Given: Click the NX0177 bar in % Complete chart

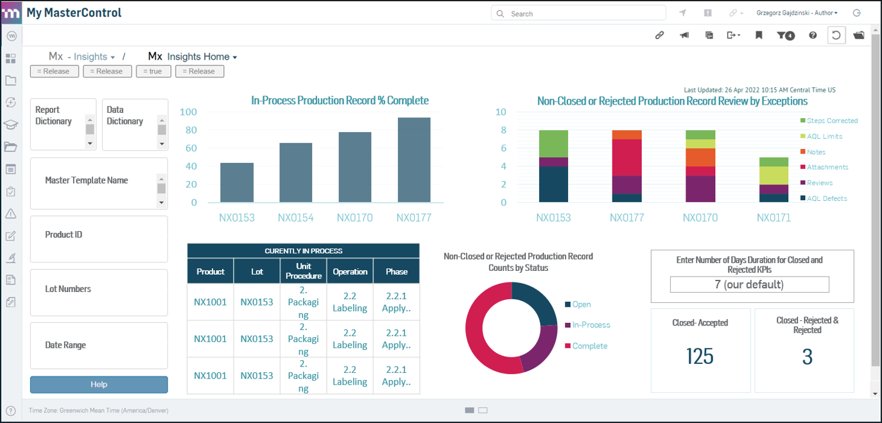Looking at the screenshot, I should (414, 160).
